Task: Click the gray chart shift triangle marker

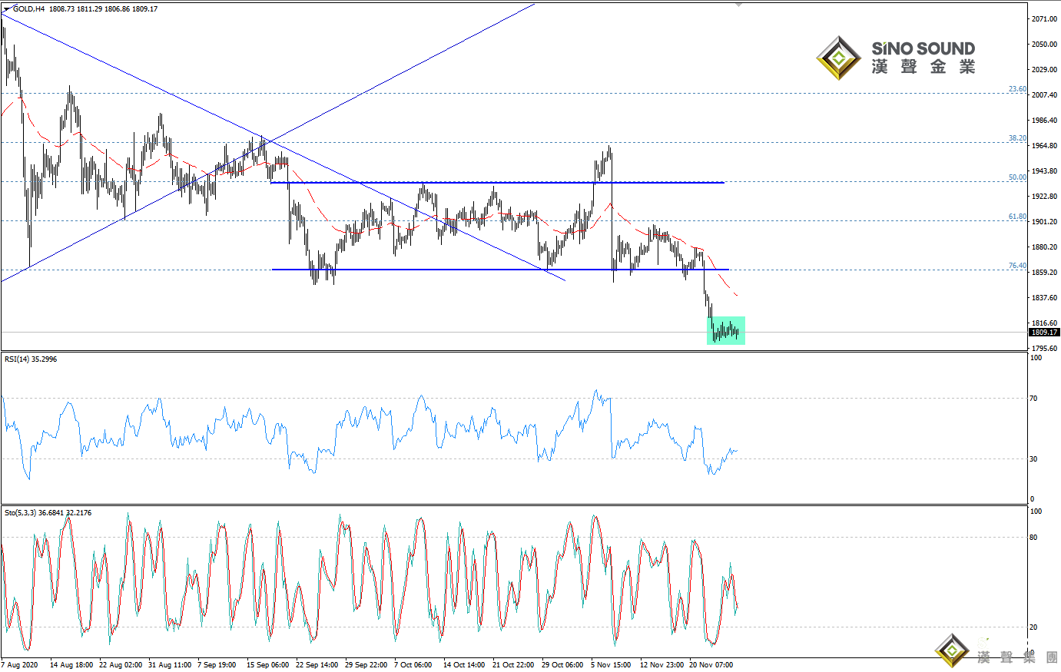Action: point(739,5)
